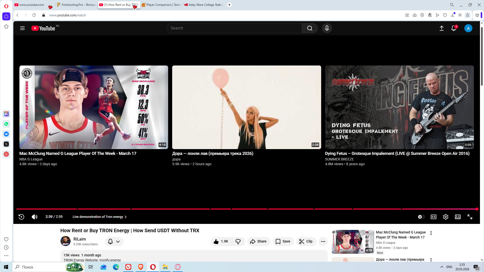Expand the Tron energy chapter list
484x272 pixels.
point(100,217)
